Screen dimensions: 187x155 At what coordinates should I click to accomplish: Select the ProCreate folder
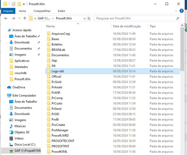58,125
